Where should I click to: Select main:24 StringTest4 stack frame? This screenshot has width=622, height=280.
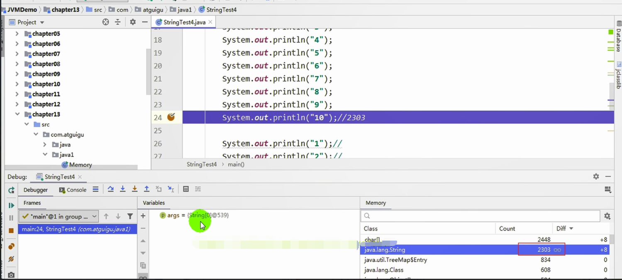tap(77, 229)
